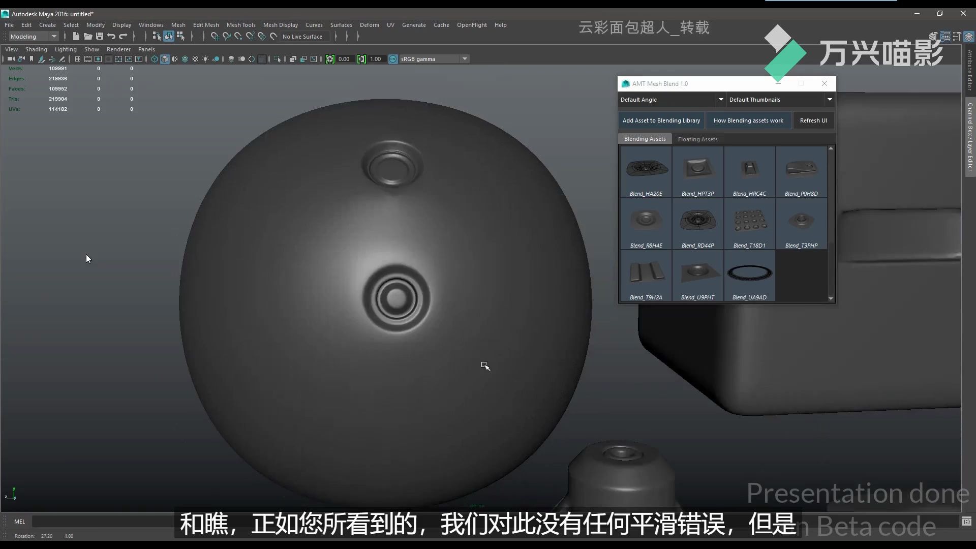Click the New Scene icon
Image resolution: width=976 pixels, height=549 pixels.
point(76,36)
